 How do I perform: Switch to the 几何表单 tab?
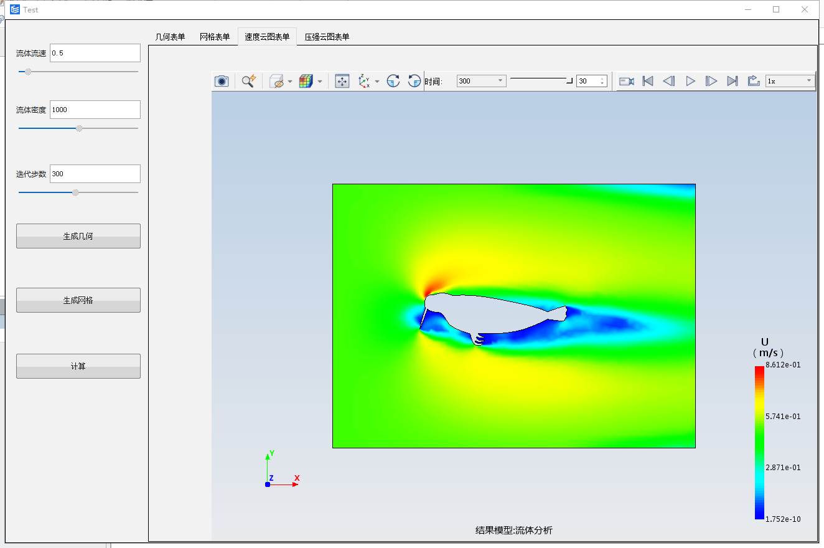(171, 37)
